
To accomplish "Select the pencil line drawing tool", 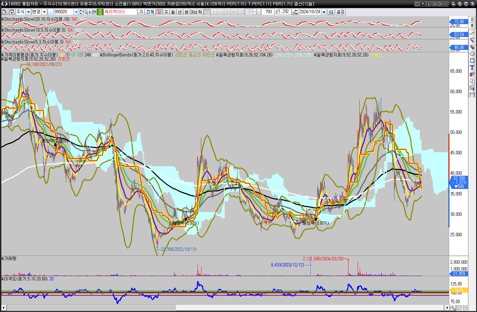I will pyautogui.click(x=472, y=40).
